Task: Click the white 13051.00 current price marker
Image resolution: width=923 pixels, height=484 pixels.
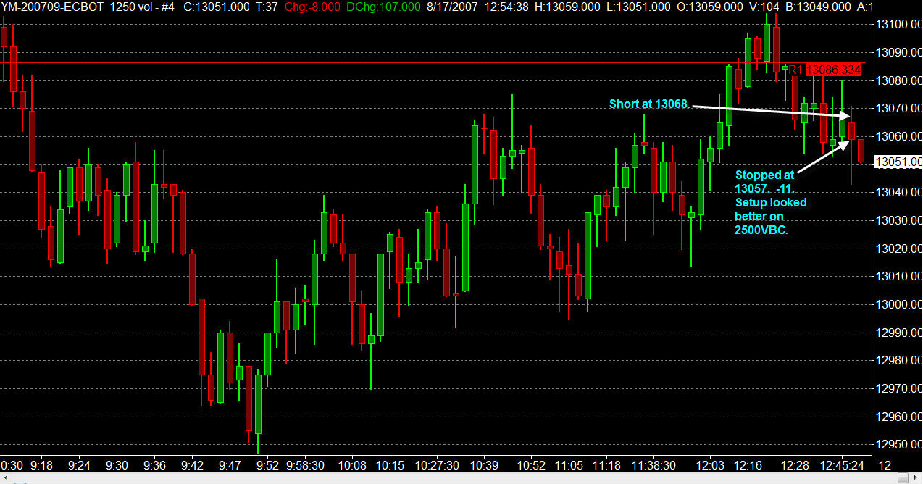Action: pos(898,162)
